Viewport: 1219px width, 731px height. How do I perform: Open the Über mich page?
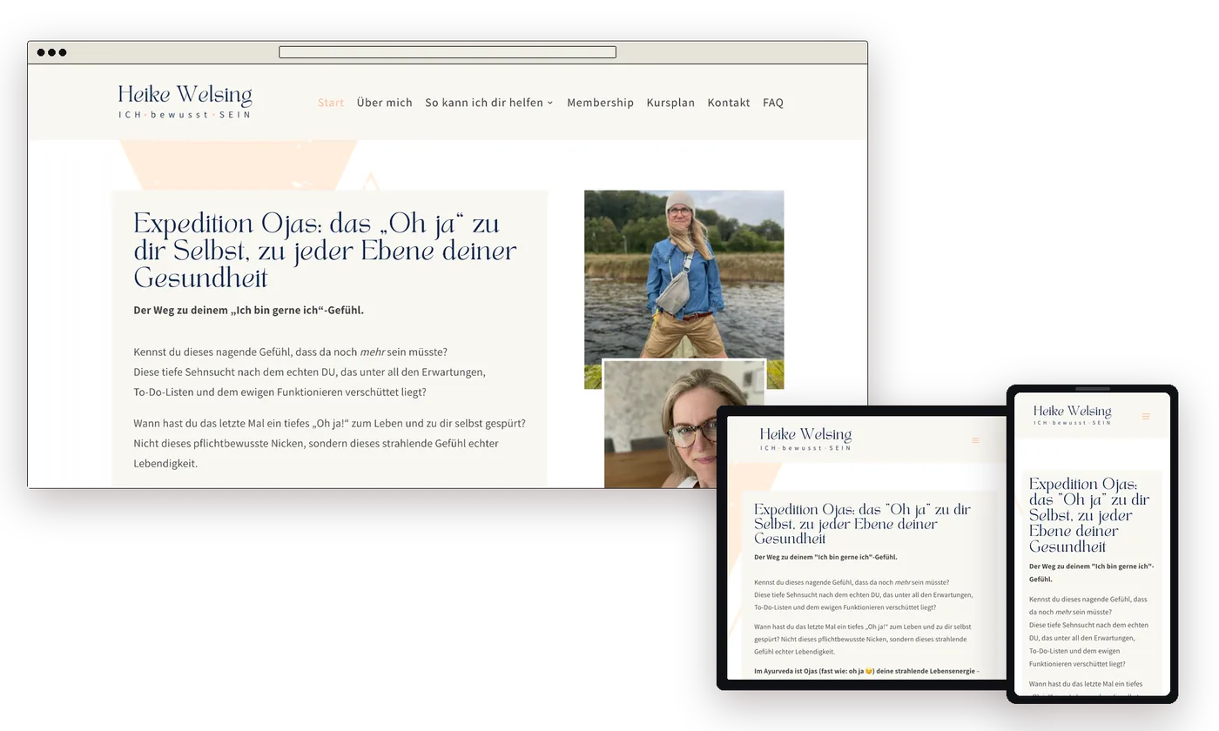[x=384, y=103]
